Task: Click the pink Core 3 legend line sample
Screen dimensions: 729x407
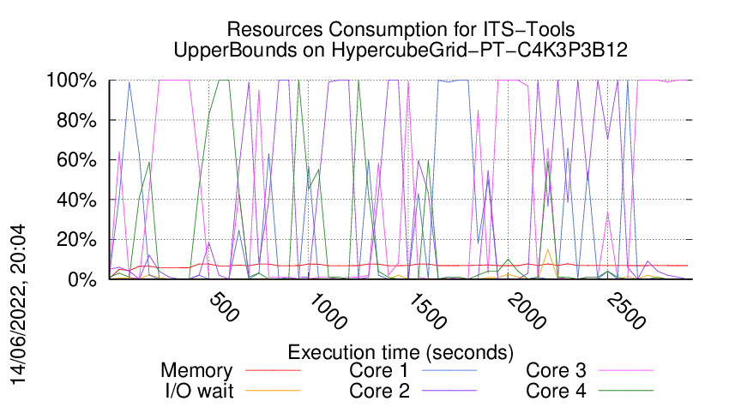Action: [626, 370]
